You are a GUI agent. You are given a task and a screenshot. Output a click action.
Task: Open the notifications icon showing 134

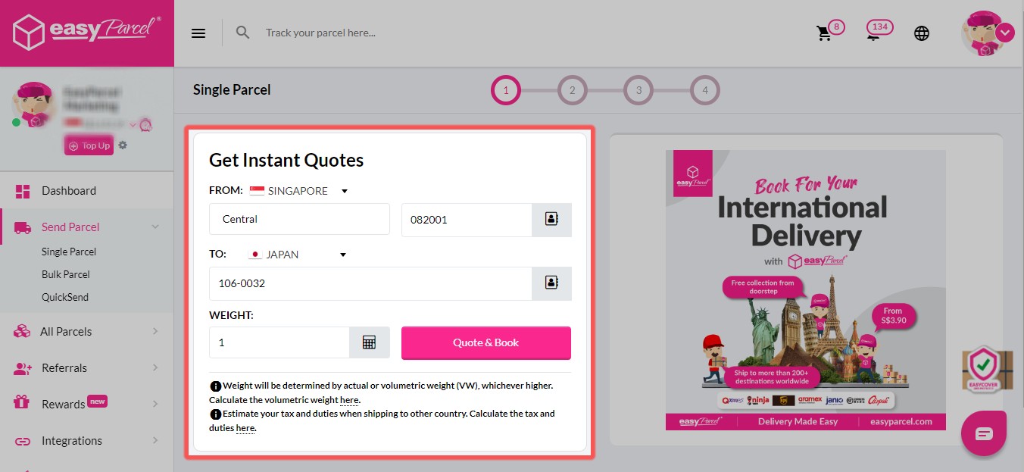pos(873,33)
